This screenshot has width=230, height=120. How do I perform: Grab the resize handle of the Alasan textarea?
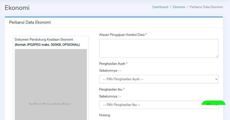pyautogui.click(x=217, y=56)
